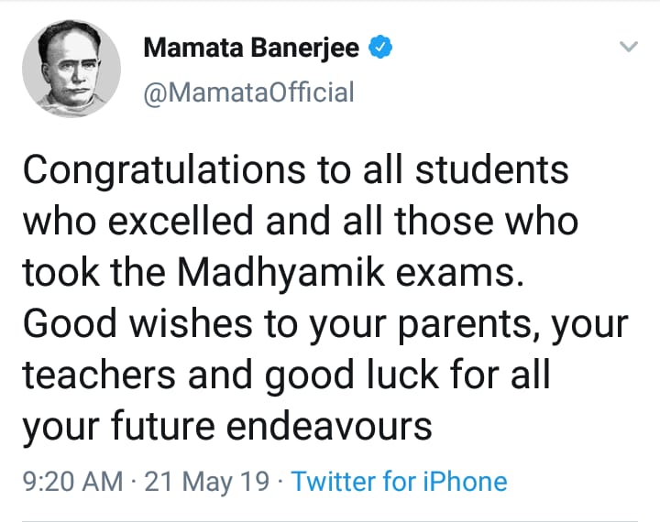
Task: Select the word Madhyamik in the tweet
Action: click(280, 274)
